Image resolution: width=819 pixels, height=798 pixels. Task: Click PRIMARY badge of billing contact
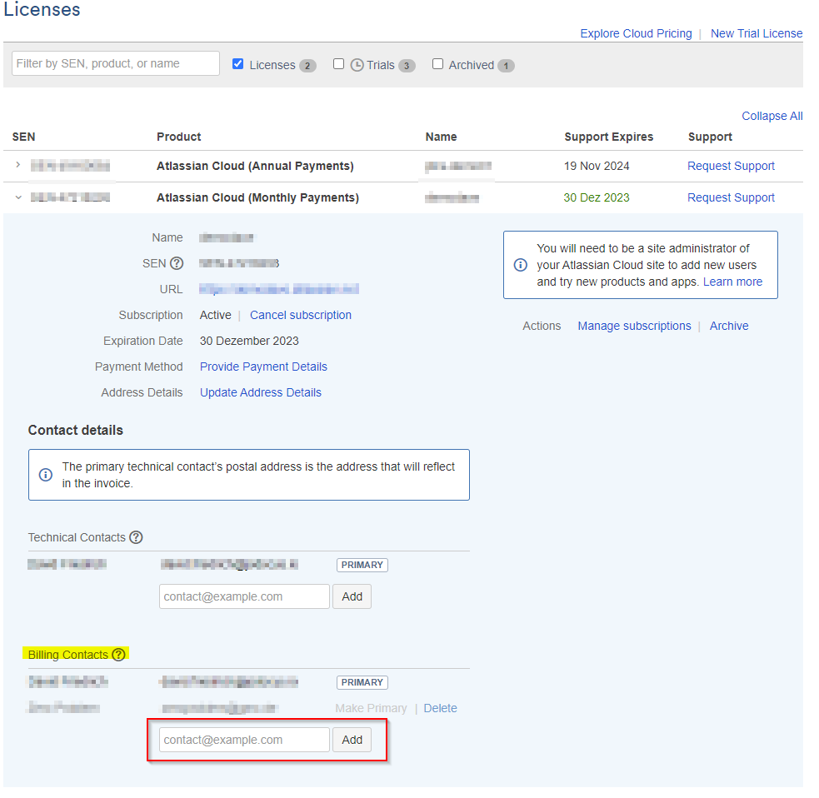(362, 682)
